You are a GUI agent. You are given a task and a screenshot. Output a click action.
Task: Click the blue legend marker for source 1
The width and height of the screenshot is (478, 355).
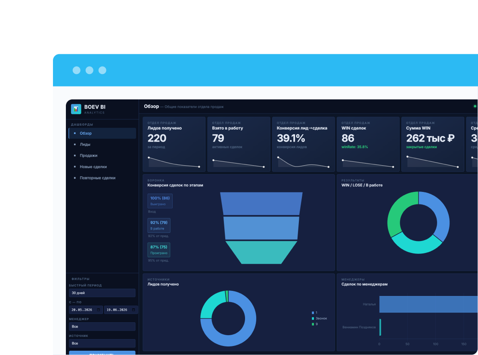click(x=313, y=313)
